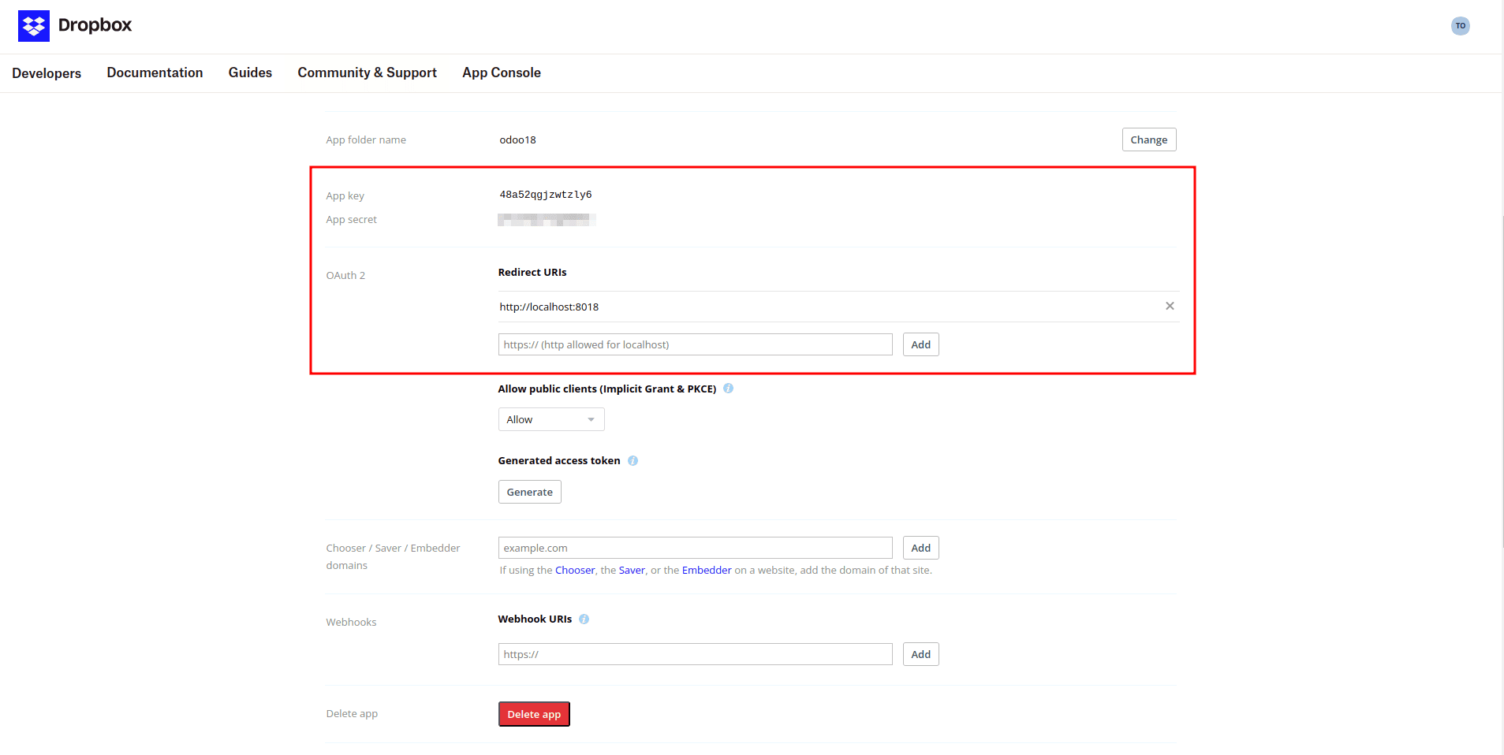Follow the Chooser link
Screen dimensions: 1504x755
click(575, 570)
